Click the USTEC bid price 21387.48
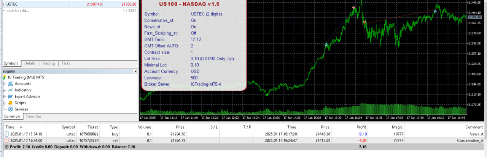Viewport: 487px width, 157px height. [x=94, y=4]
